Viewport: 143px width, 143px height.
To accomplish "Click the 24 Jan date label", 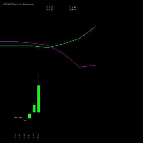I will pos(29,136).
